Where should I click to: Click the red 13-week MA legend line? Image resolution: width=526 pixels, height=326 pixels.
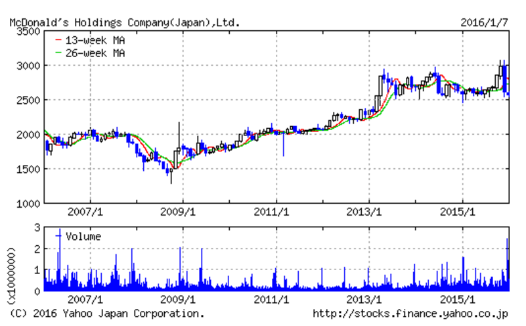[57, 39]
